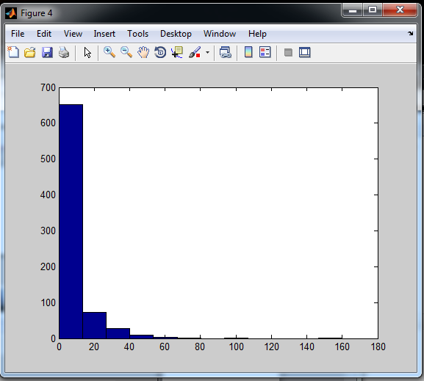The image size is (424, 381).
Task: Enable the Rotate 3D tool
Action: click(x=160, y=52)
